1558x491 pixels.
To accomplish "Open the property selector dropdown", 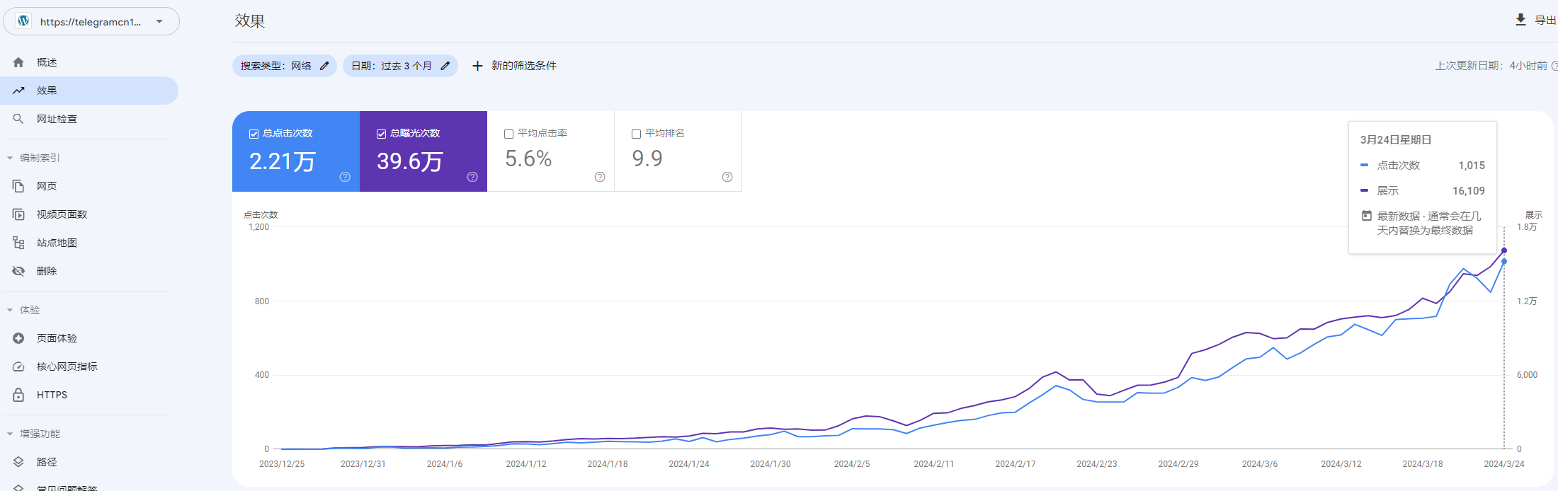I will [x=159, y=22].
